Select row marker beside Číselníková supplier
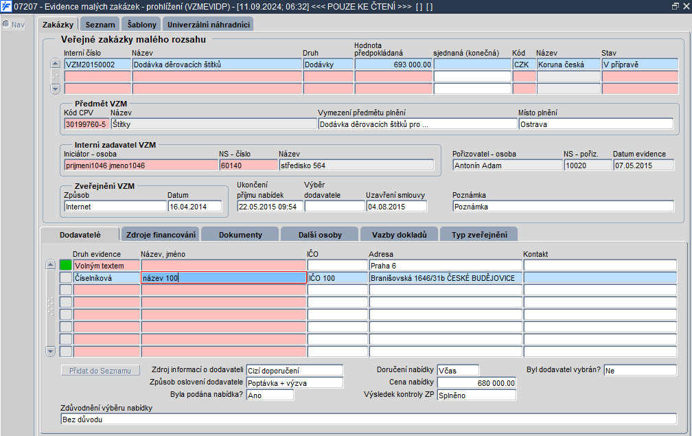 66,277
